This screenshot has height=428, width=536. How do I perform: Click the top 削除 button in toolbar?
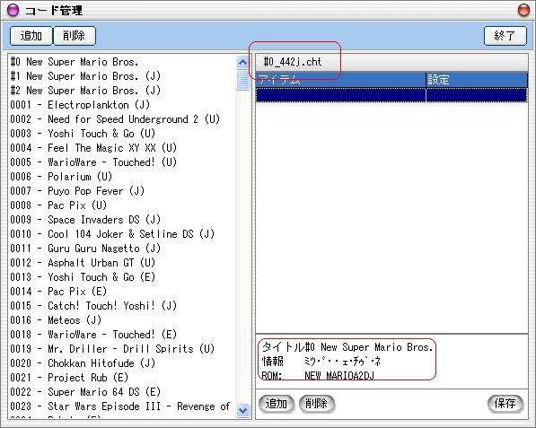pyautogui.click(x=75, y=36)
